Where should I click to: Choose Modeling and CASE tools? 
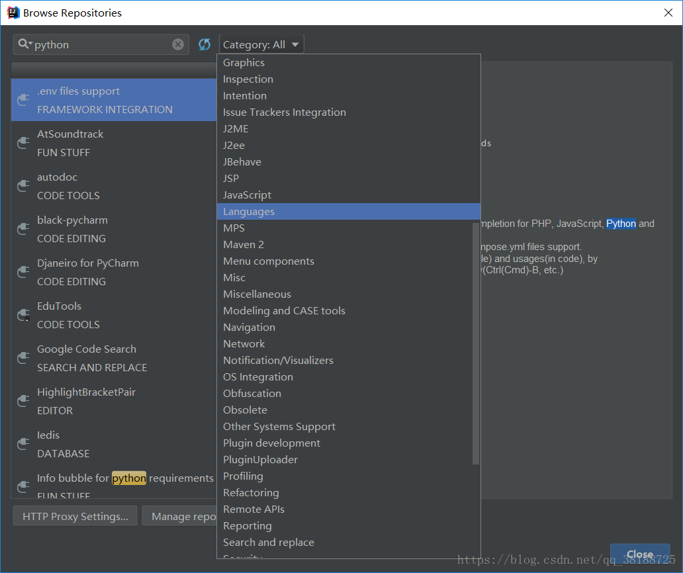tap(345, 311)
